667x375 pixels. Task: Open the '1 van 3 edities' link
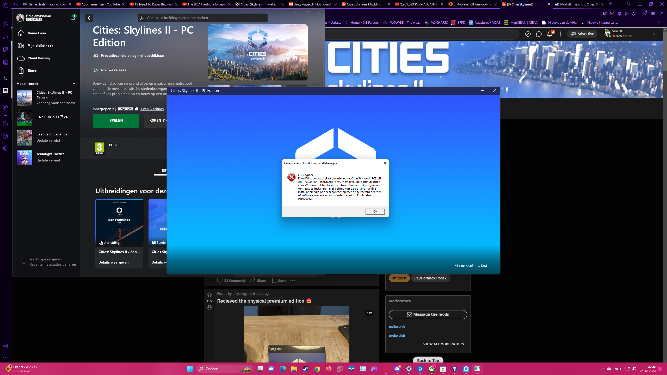click(x=152, y=109)
